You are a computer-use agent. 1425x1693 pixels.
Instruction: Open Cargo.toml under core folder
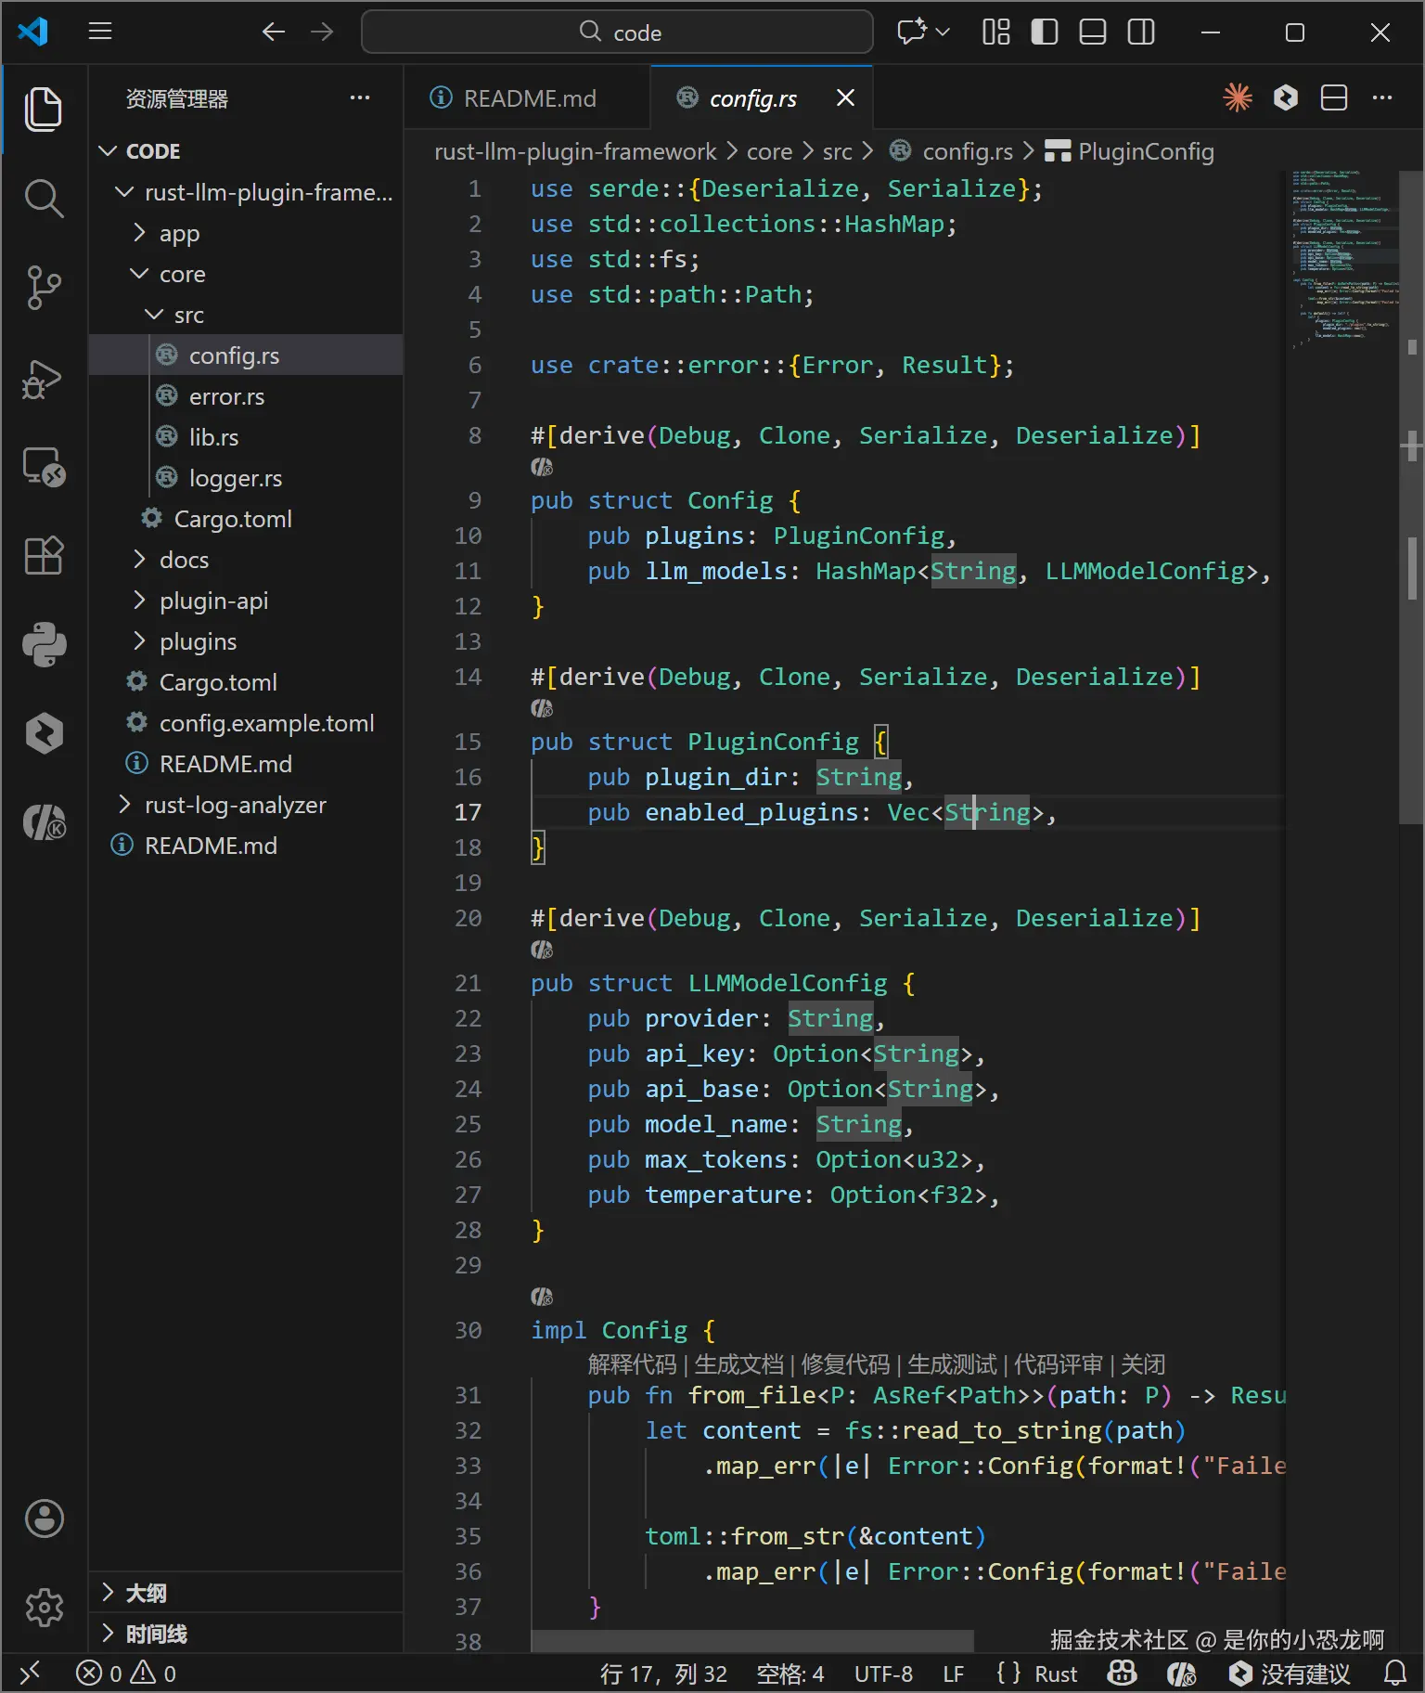click(x=246, y=519)
